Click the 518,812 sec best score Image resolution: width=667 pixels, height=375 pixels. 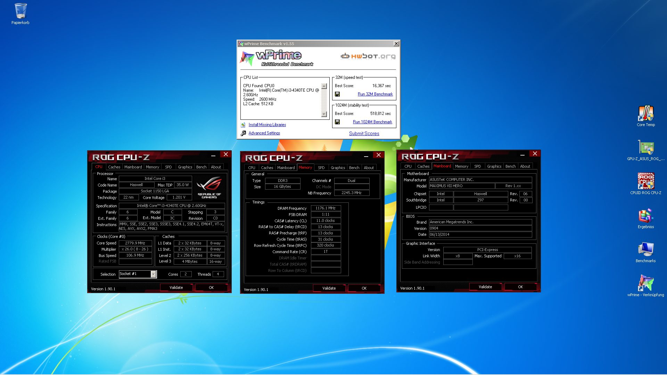[x=380, y=114]
